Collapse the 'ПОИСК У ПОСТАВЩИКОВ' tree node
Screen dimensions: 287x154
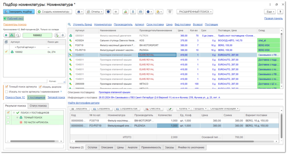14,113
